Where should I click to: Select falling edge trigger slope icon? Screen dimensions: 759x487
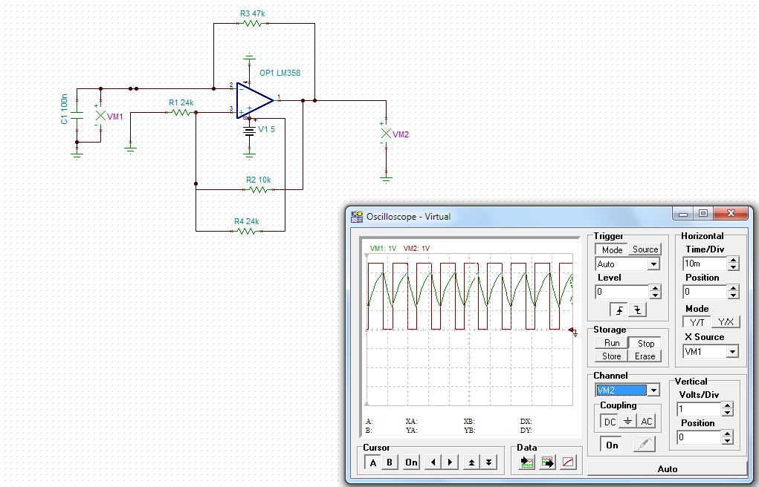point(637,310)
